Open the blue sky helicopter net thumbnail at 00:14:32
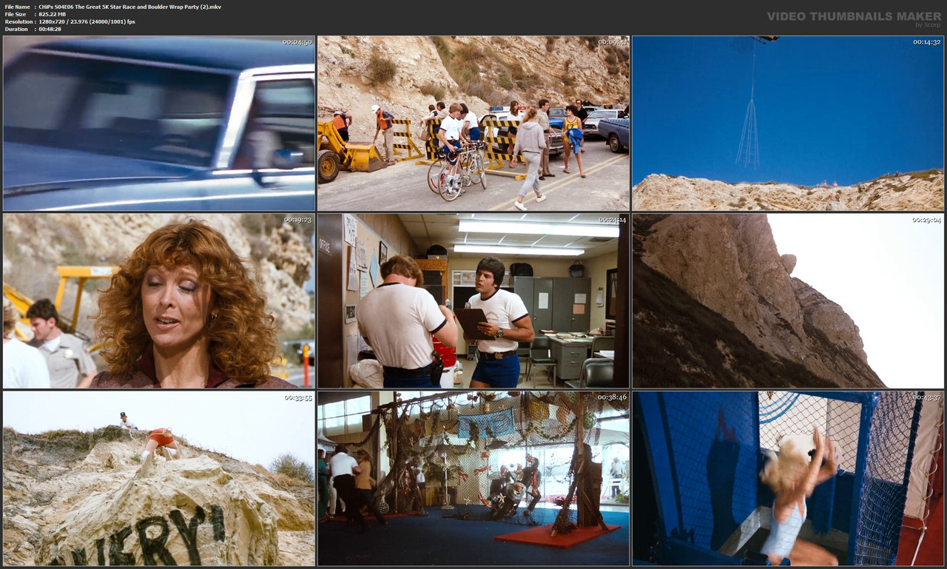 [788, 124]
